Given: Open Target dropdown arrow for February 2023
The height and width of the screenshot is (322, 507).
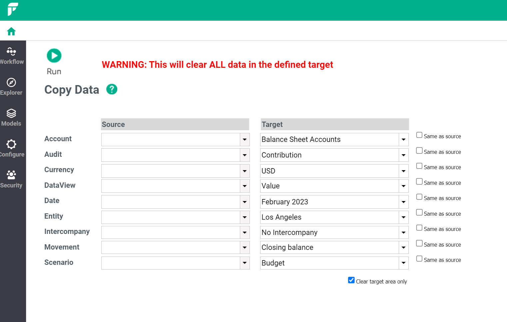Looking at the screenshot, I should click(404, 202).
